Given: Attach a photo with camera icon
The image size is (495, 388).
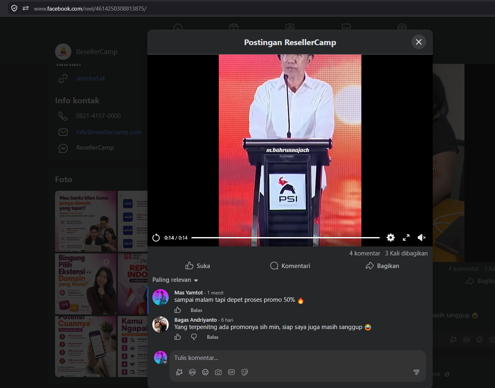Looking at the screenshot, I should [x=218, y=372].
